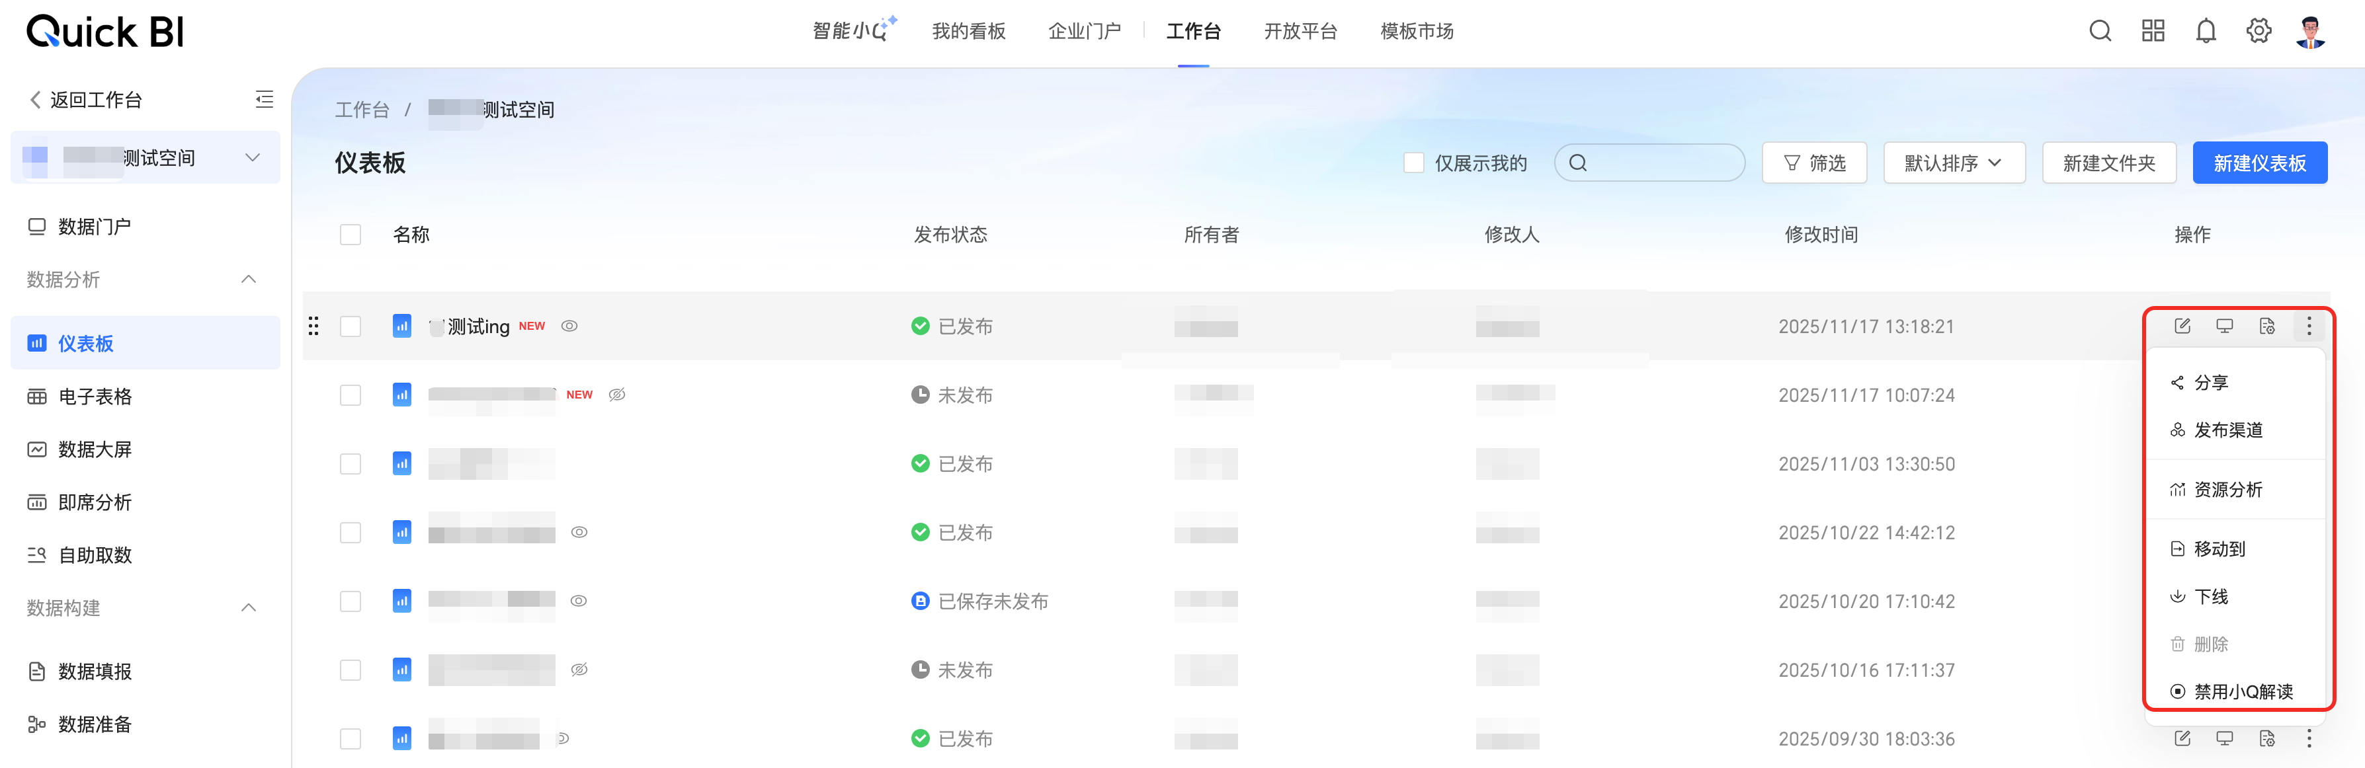2365x768 pixels.
Task: Open the three-dot more actions icon
Action: point(2310,326)
